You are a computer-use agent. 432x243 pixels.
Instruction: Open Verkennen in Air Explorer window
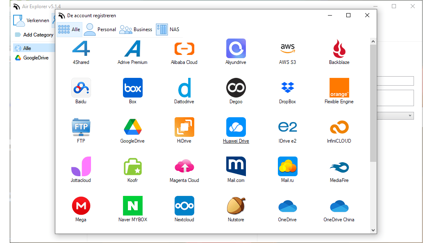[x=31, y=20]
